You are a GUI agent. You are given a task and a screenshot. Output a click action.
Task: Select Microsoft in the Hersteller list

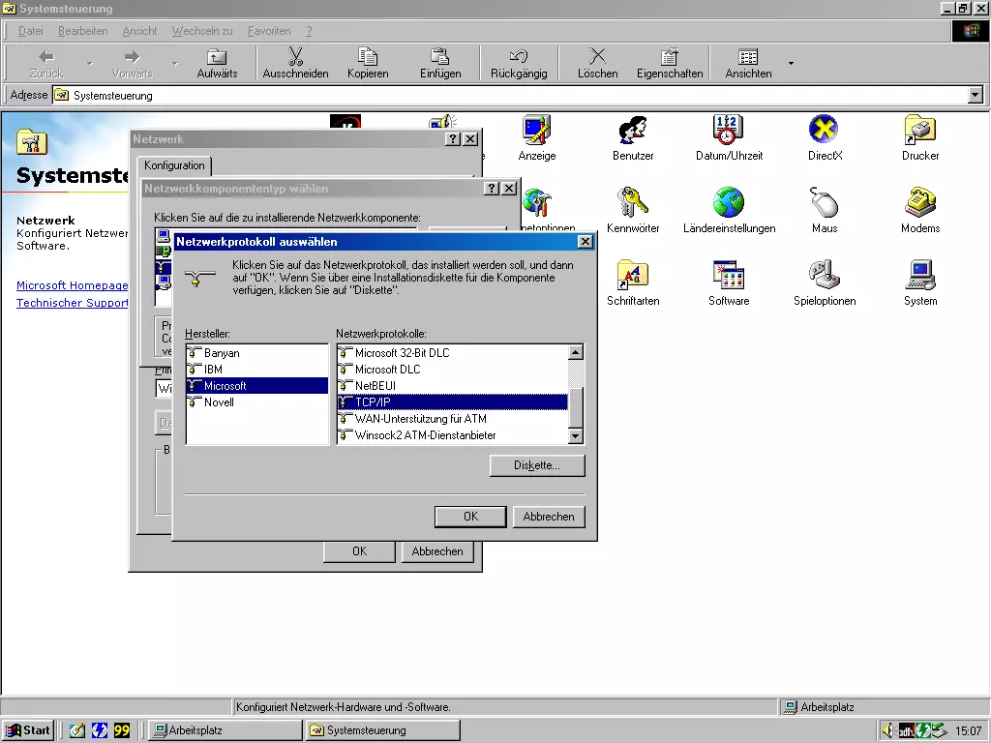pos(257,385)
